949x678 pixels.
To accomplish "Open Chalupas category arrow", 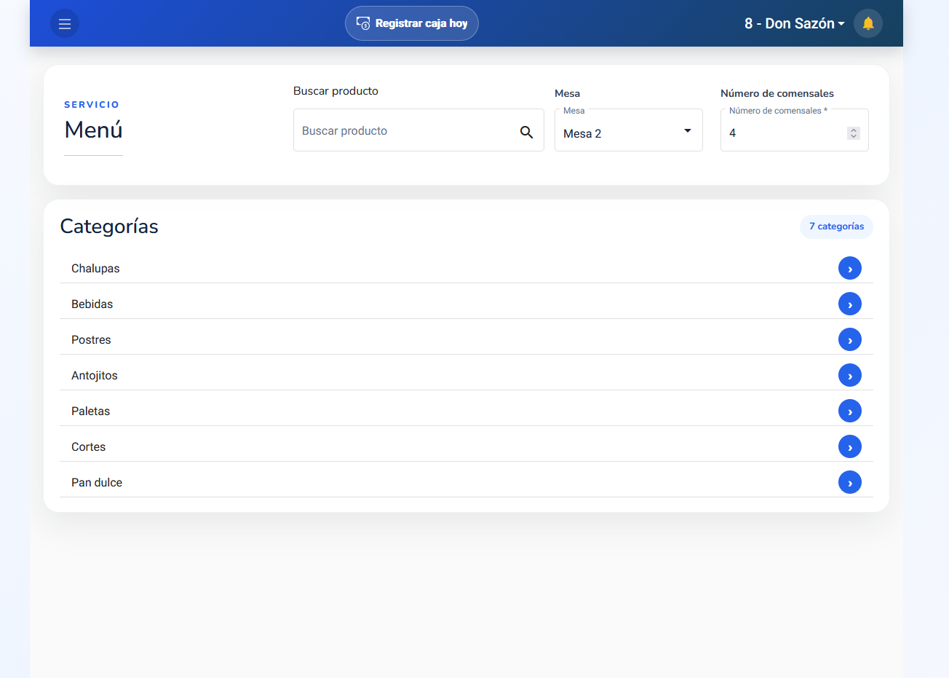I will click(x=850, y=268).
